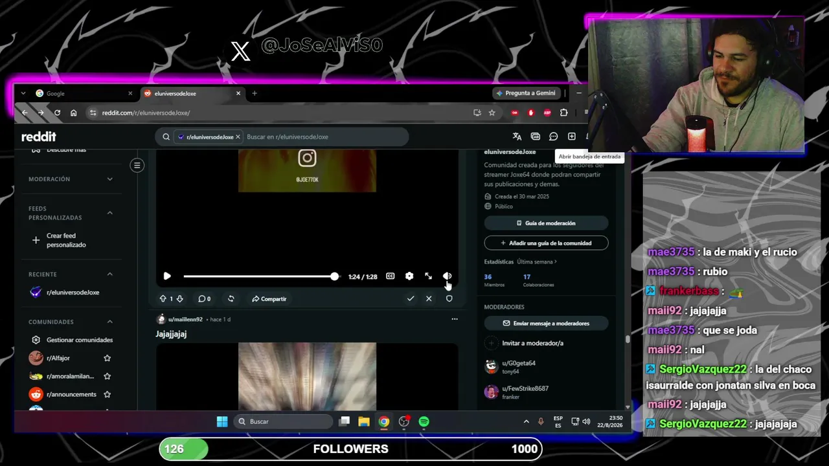Open the Jajajjajaj post thumbnail
The width and height of the screenshot is (829, 466).
click(x=307, y=376)
